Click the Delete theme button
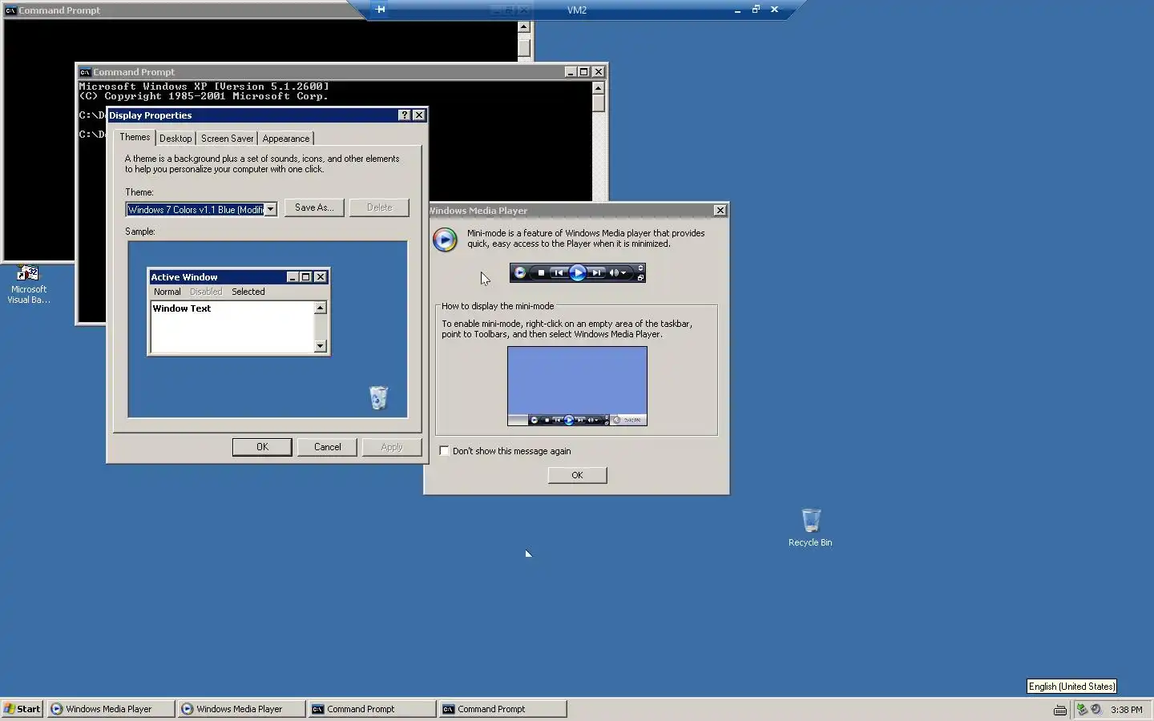The image size is (1154, 721). tap(379, 207)
